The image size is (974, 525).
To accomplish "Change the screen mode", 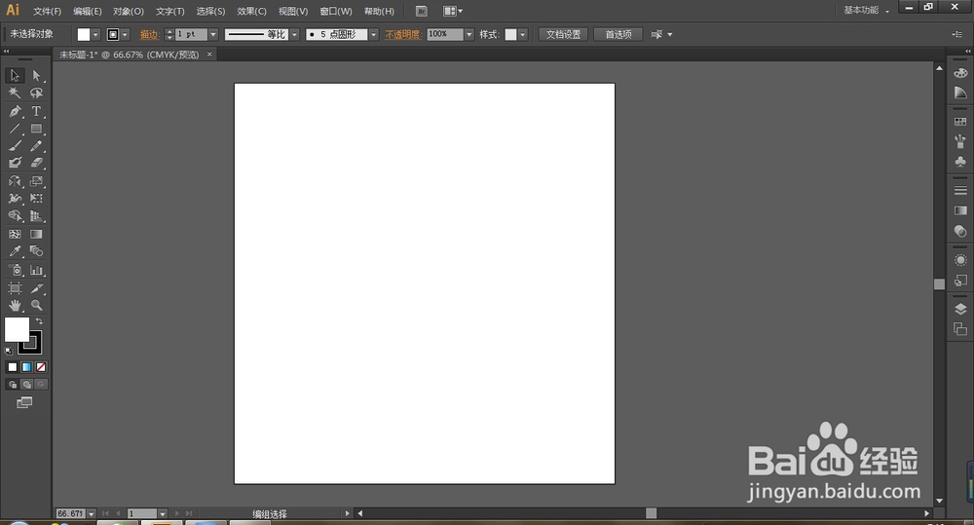I will click(x=24, y=402).
